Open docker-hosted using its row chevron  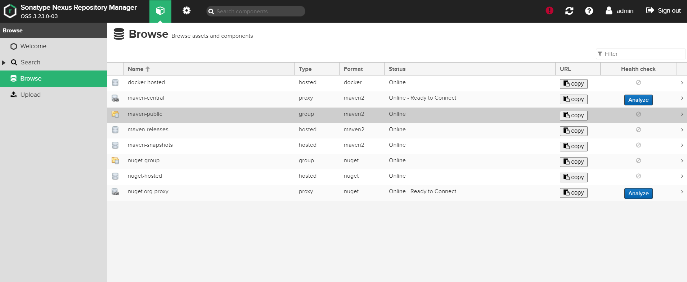682,83
